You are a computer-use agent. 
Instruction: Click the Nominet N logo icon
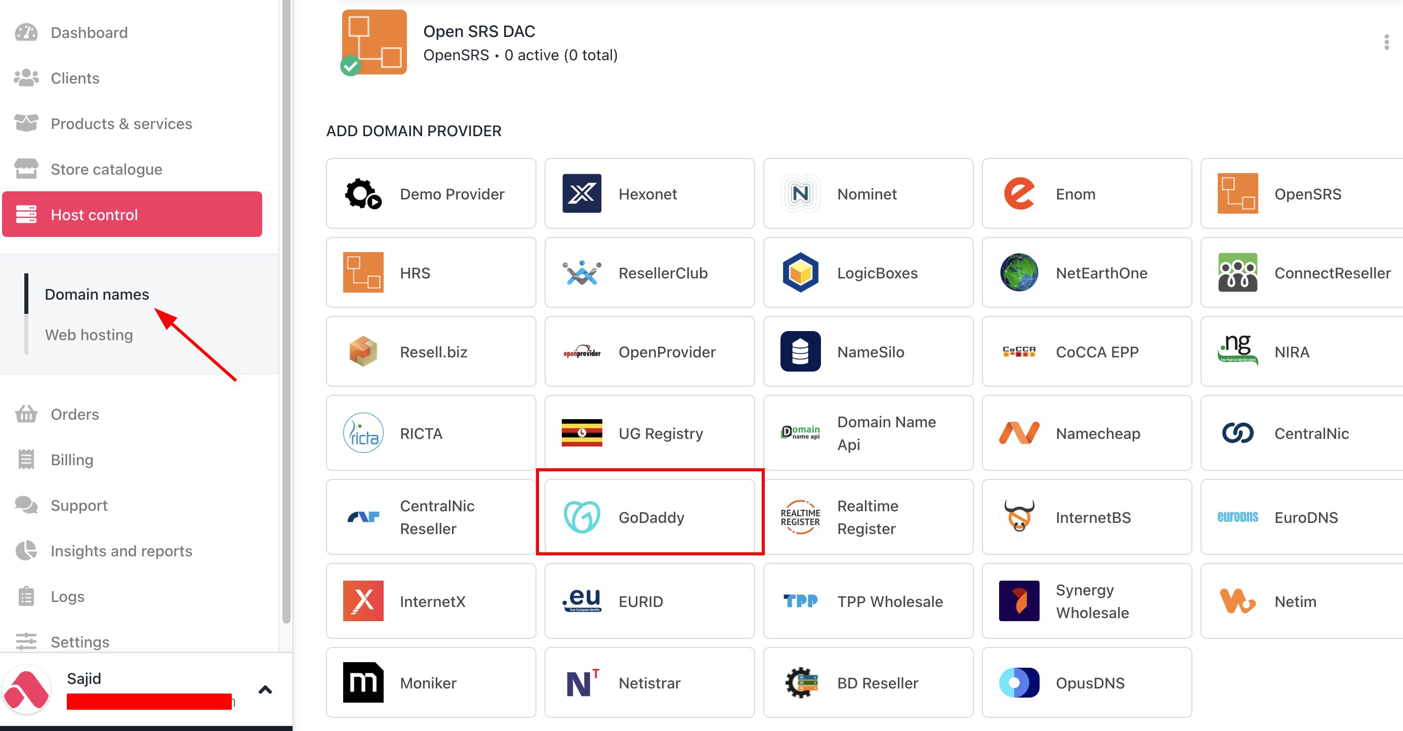tap(800, 194)
